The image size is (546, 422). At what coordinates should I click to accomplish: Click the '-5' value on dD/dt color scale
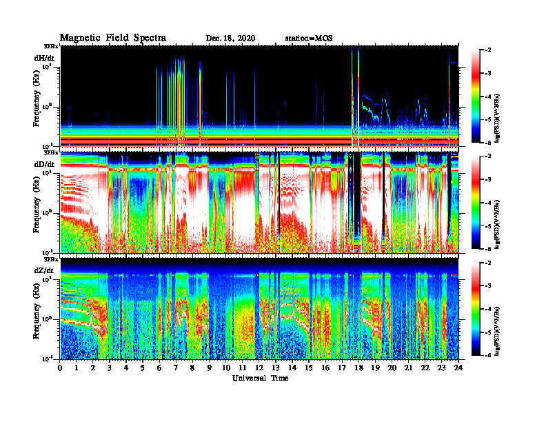489,226
